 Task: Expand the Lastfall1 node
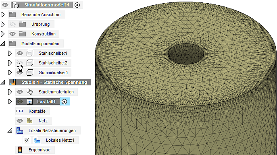(10, 101)
